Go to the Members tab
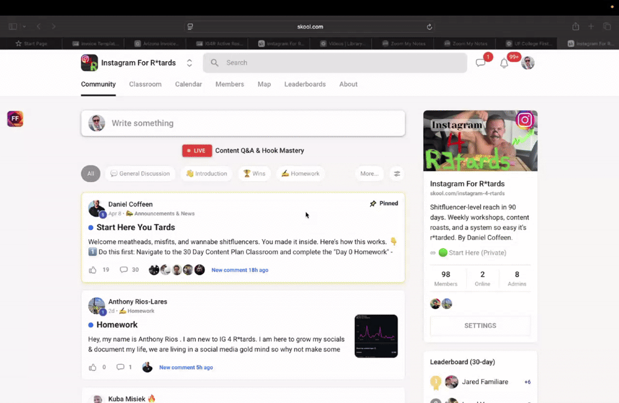The image size is (619, 403). click(230, 84)
